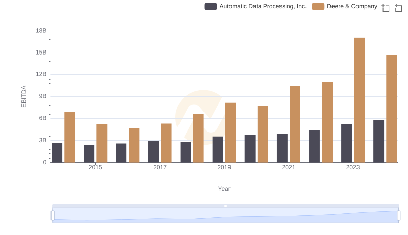Click the Deere 2014 bar
Screen dimensions: 408x235
pyautogui.click(x=70, y=137)
